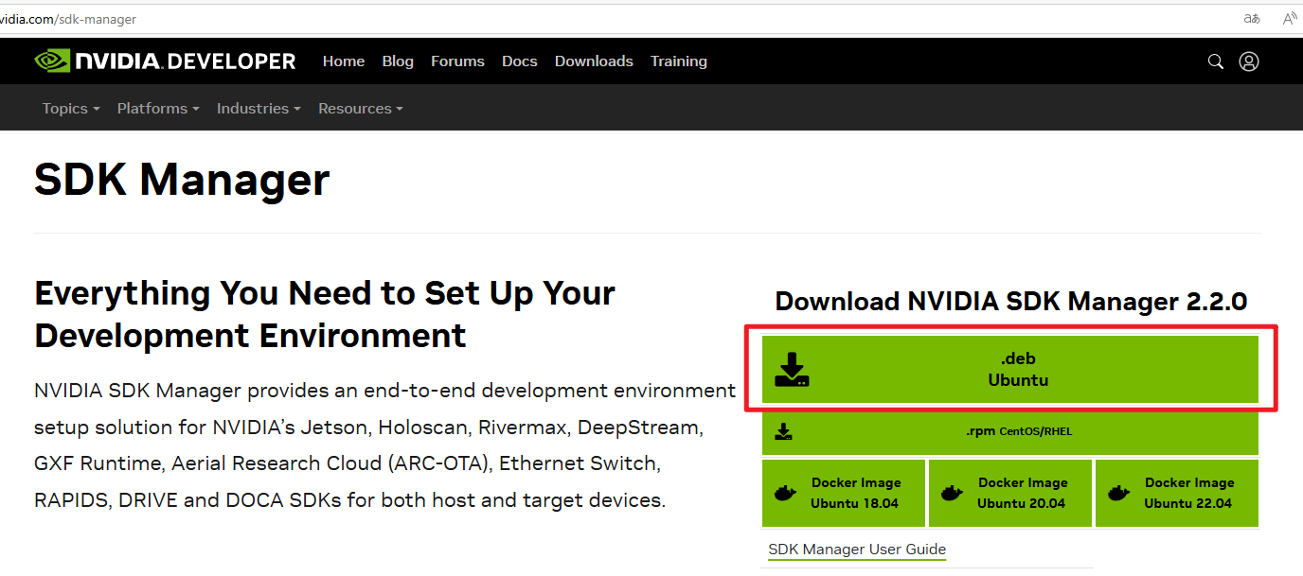This screenshot has width=1303, height=576.
Task: Select Forums in the top navigation
Action: (x=457, y=61)
